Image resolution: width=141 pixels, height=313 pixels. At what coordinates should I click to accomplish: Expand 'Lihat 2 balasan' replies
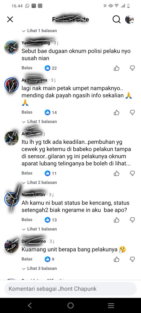[x=39, y=182]
